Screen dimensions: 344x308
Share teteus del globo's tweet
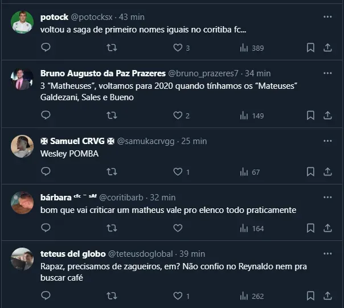click(x=327, y=295)
